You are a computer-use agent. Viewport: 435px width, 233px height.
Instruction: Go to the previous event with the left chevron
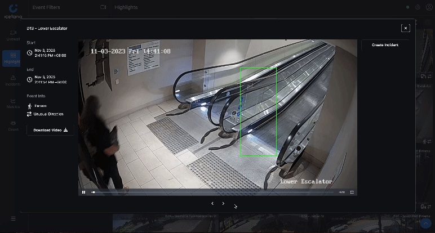tap(212, 203)
